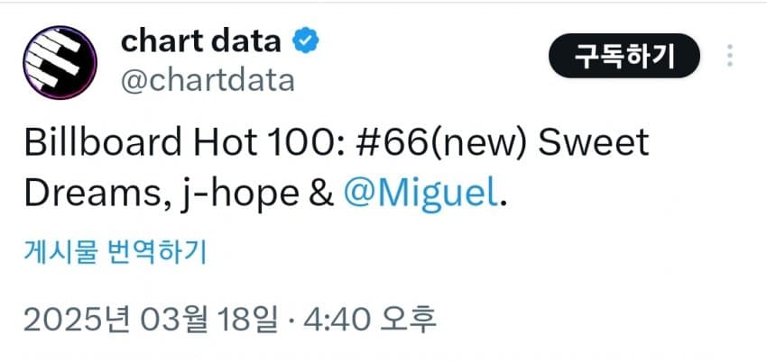
Task: Click the 구독하기 subscribe button
Action: (x=624, y=56)
